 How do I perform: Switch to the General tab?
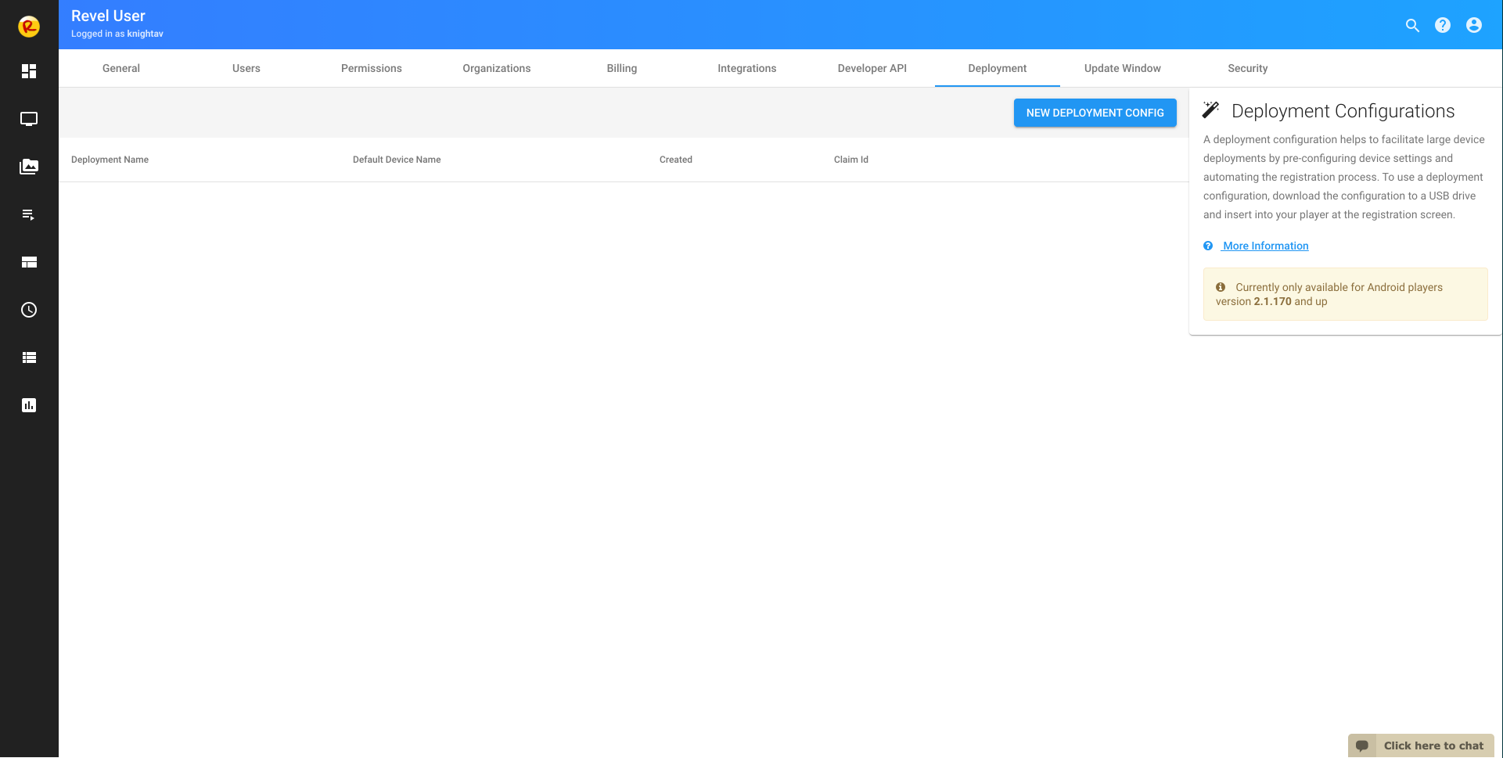pyautogui.click(x=121, y=68)
